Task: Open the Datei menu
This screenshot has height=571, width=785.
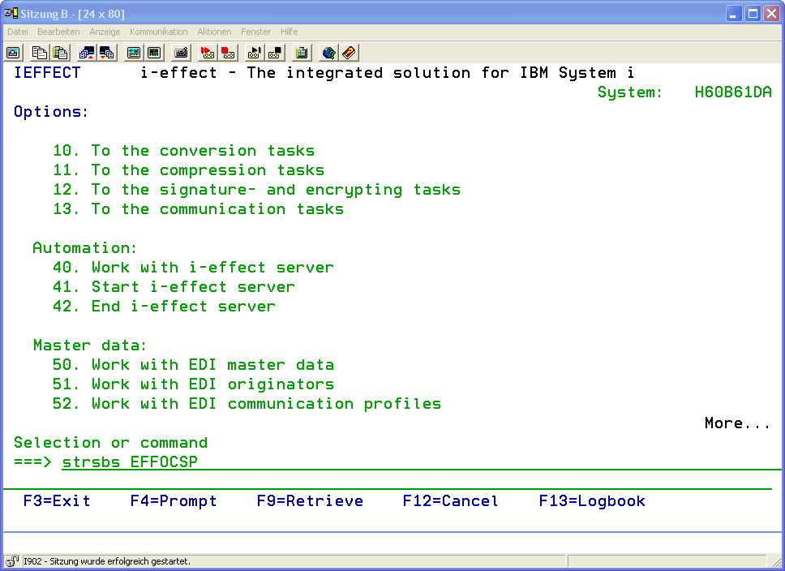Action: 18,32
